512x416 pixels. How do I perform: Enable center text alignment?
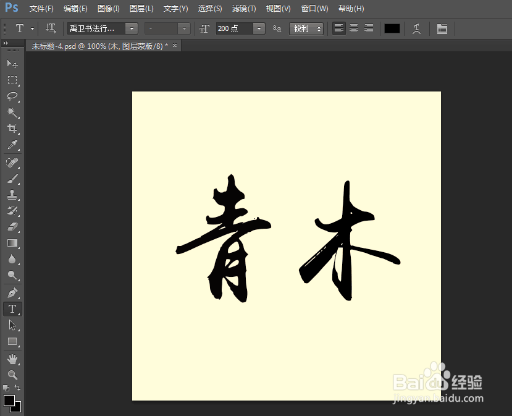point(353,28)
